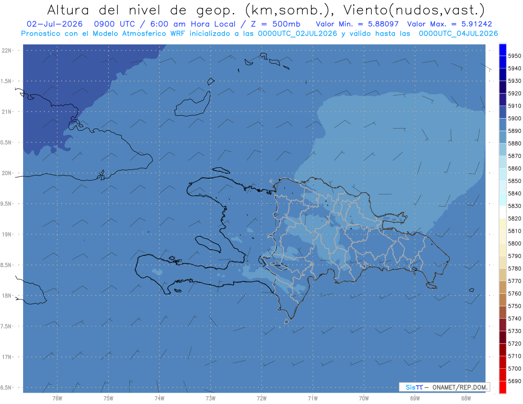
Task: Click the '6.5N' latitude label
Action: click(x=6, y=388)
